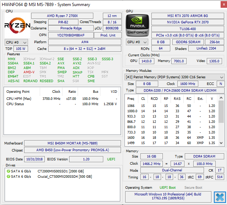Click the AM4 platform field
The height and width of the screenshot is (205, 227).
pyautogui.click(x=85, y=42)
